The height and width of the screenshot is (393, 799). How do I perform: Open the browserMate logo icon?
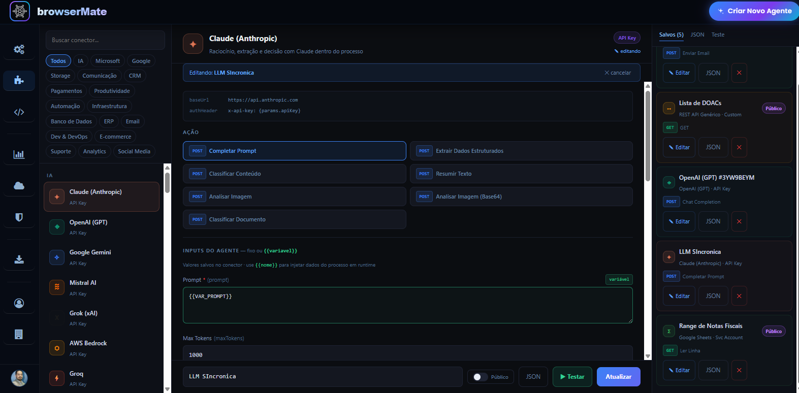[20, 11]
